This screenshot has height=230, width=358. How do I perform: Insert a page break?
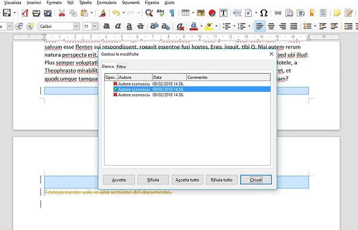(x=237, y=13)
